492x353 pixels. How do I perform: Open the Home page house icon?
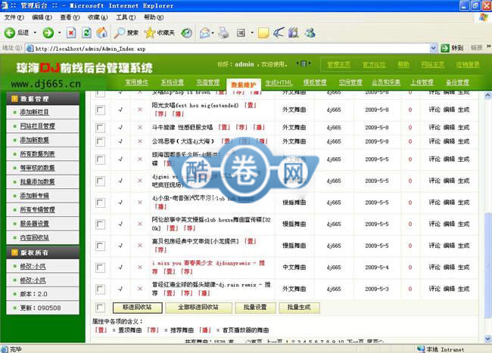[101, 33]
